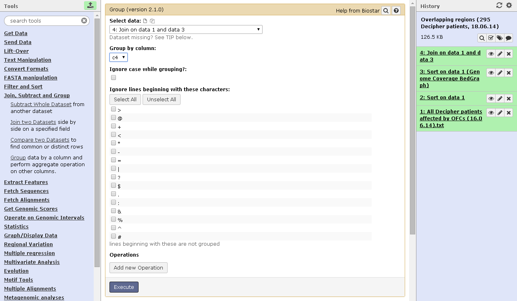Viewport: 517px width, 301px height.
Task: Open the Biostar help question mark icon
Action: pyautogui.click(x=396, y=11)
